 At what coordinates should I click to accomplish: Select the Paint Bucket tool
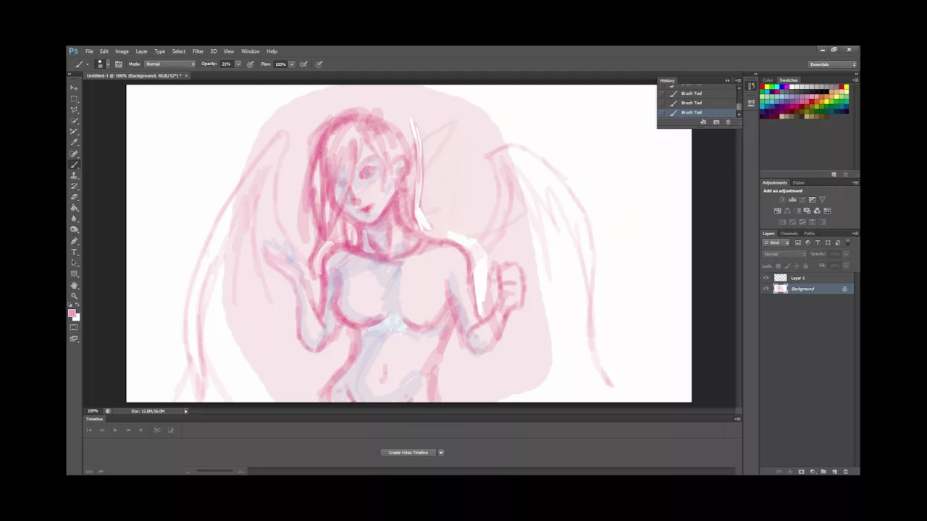(74, 208)
